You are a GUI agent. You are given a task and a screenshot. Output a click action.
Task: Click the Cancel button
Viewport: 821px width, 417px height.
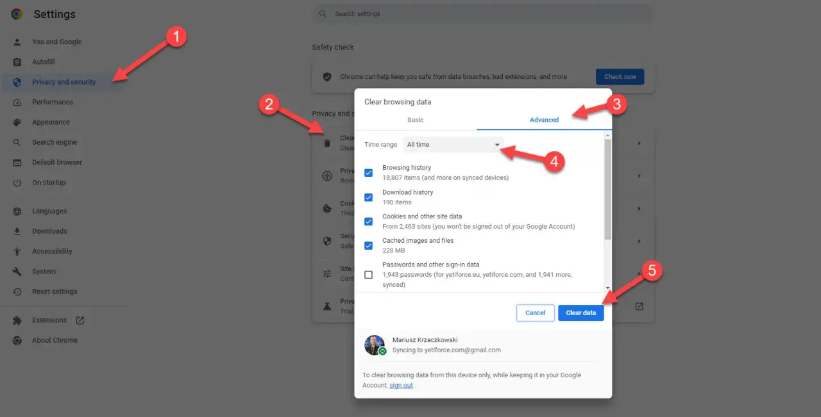point(535,313)
